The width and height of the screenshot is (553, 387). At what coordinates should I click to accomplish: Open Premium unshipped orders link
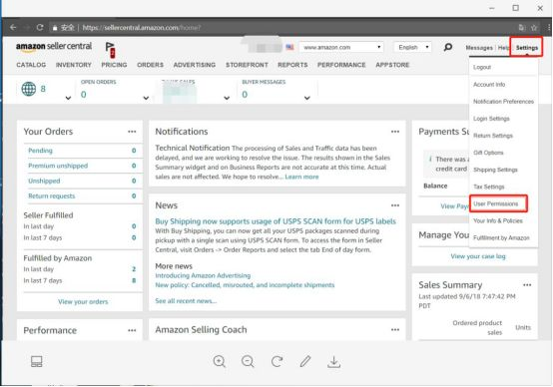[x=58, y=166]
